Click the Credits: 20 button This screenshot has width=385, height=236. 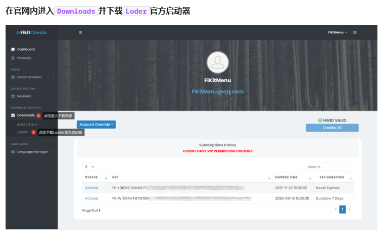(332, 128)
